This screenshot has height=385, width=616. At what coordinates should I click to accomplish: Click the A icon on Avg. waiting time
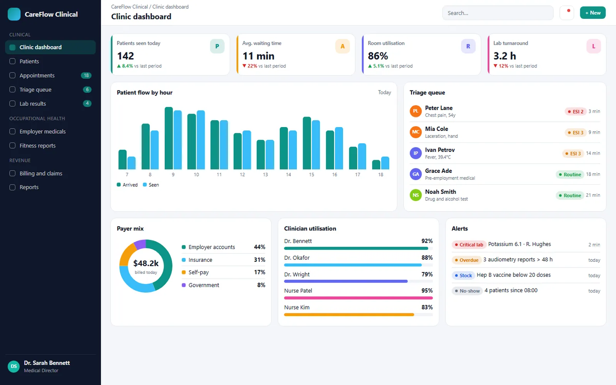[343, 46]
